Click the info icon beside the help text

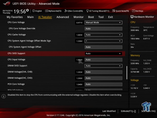4,96
